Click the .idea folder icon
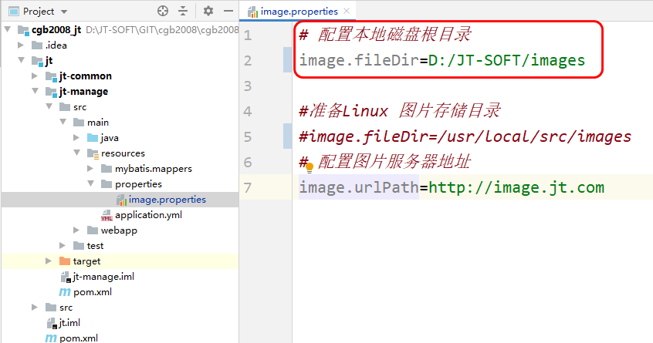This screenshot has width=653, height=343. [37, 45]
